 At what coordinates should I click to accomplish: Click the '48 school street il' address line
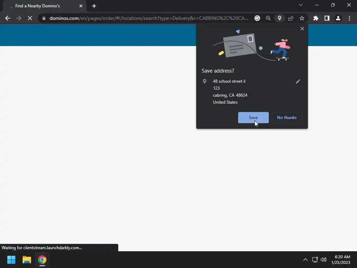click(229, 81)
